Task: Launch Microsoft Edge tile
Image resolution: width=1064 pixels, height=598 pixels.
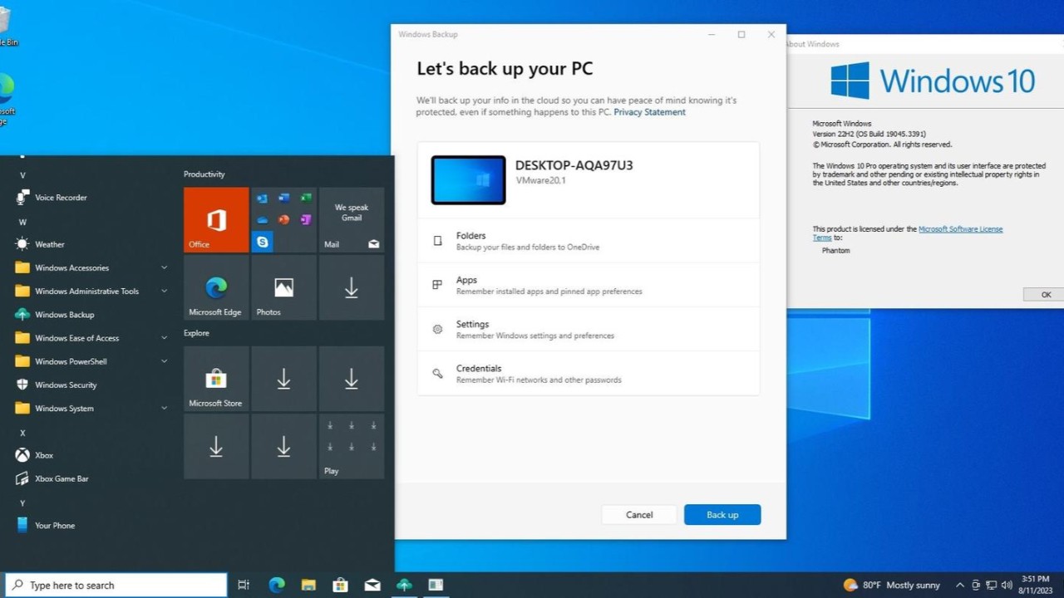Action: 216,287
